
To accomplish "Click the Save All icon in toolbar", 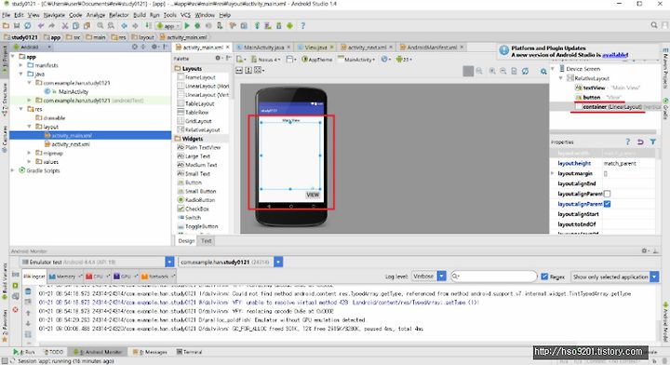I will (x=17, y=26).
